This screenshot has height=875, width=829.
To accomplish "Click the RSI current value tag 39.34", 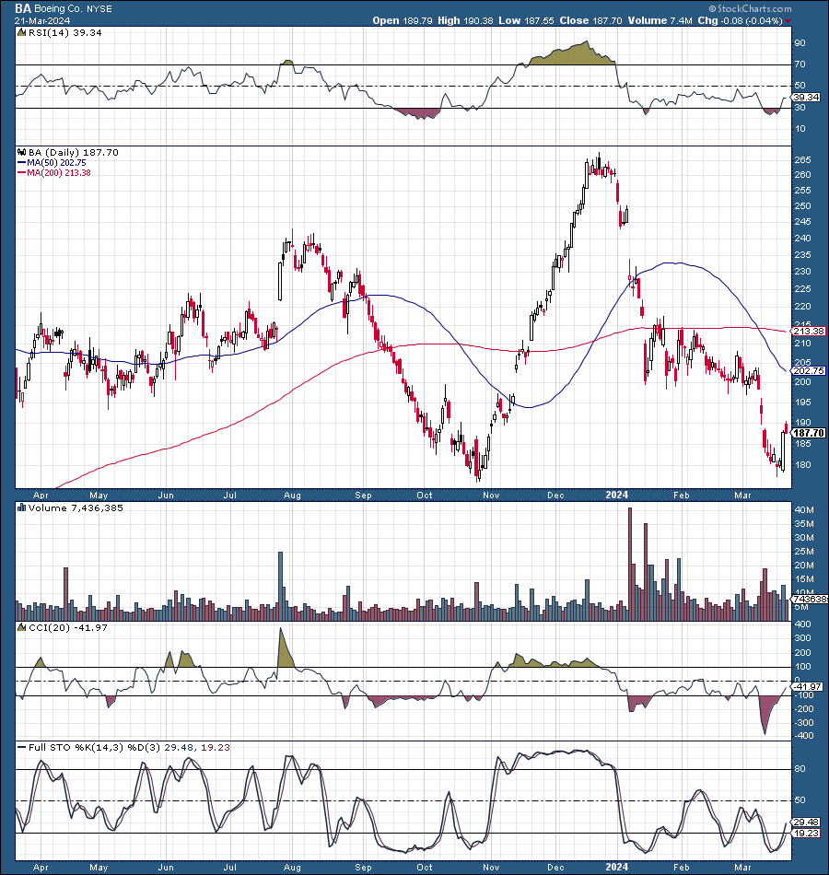I will 806,97.
